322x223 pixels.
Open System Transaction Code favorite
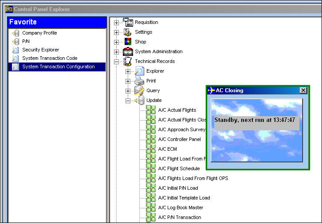pyautogui.click(x=50, y=58)
